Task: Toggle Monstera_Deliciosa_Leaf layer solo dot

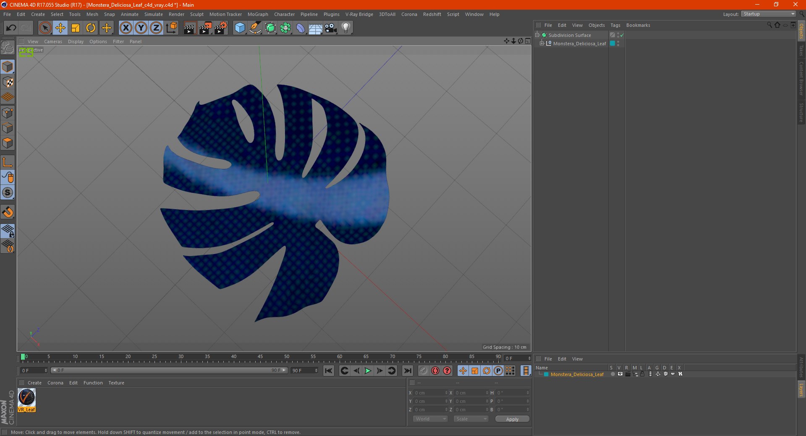Action: [612, 374]
